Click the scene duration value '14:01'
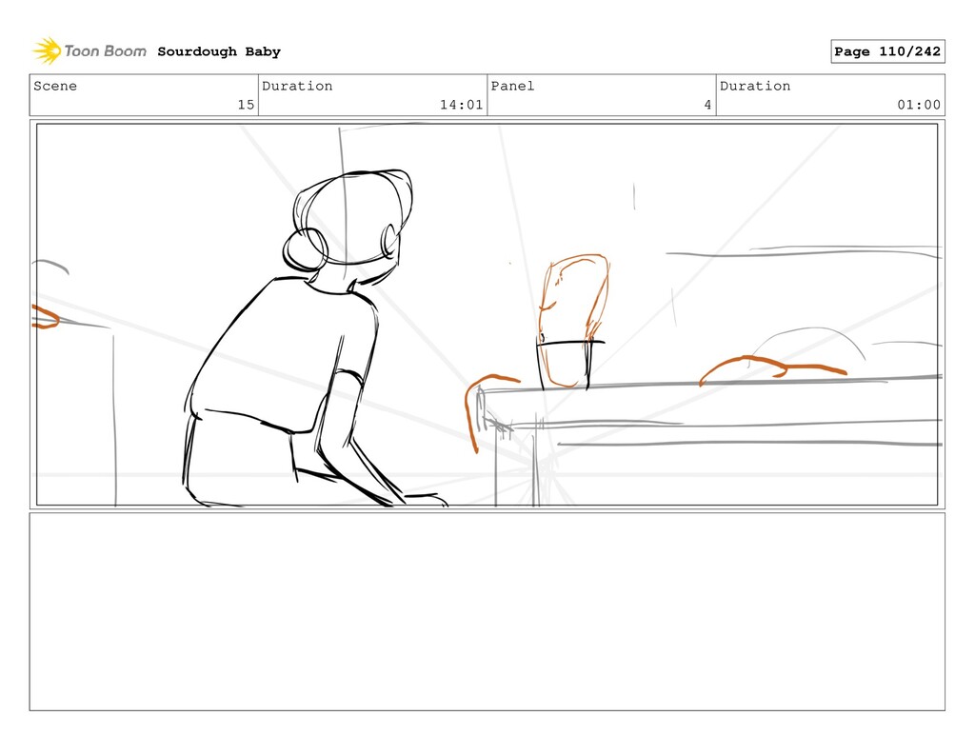 [462, 105]
